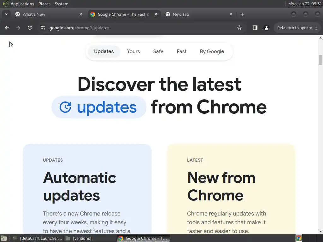The height and width of the screenshot is (242, 323).
Task: Select the By Google section pill
Action: (x=212, y=51)
